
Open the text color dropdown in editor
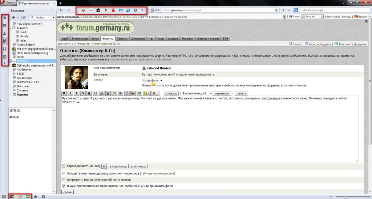point(155,93)
